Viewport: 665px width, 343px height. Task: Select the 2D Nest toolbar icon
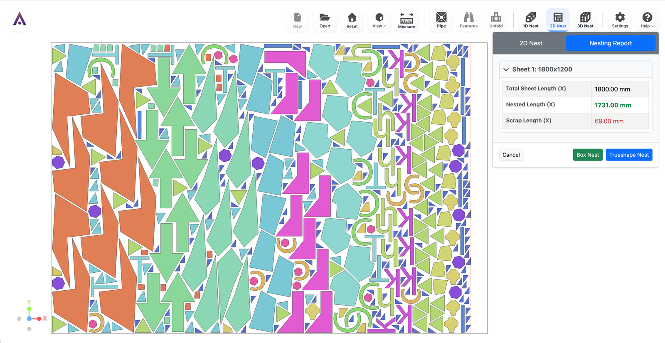[x=558, y=20]
